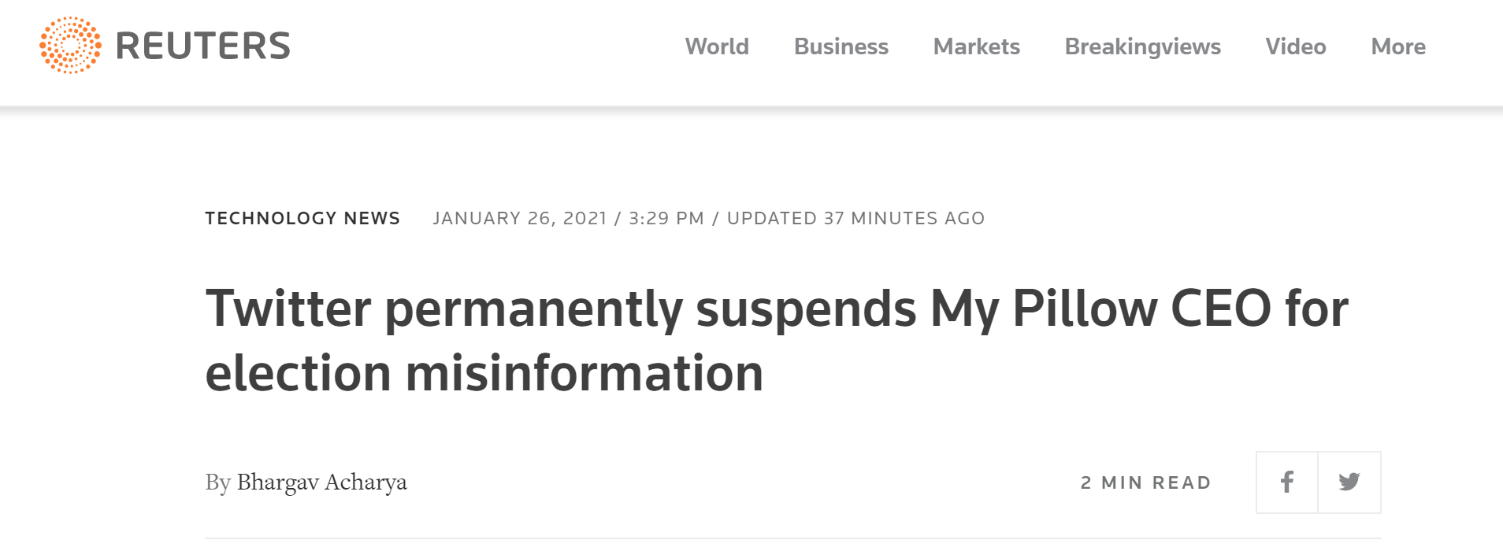Click the TECHNOLOGY NEWS category link
Viewport: 1503px width, 547px height.
point(302,218)
